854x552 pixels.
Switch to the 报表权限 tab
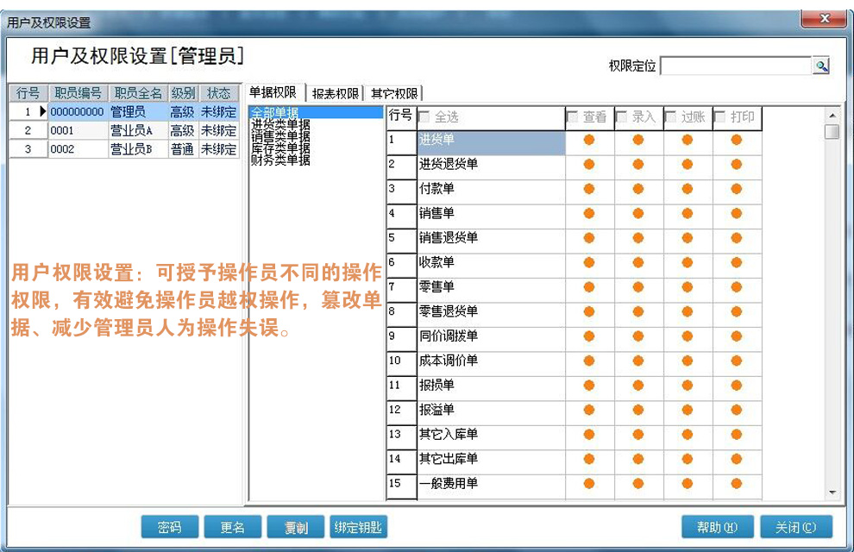pyautogui.click(x=334, y=92)
